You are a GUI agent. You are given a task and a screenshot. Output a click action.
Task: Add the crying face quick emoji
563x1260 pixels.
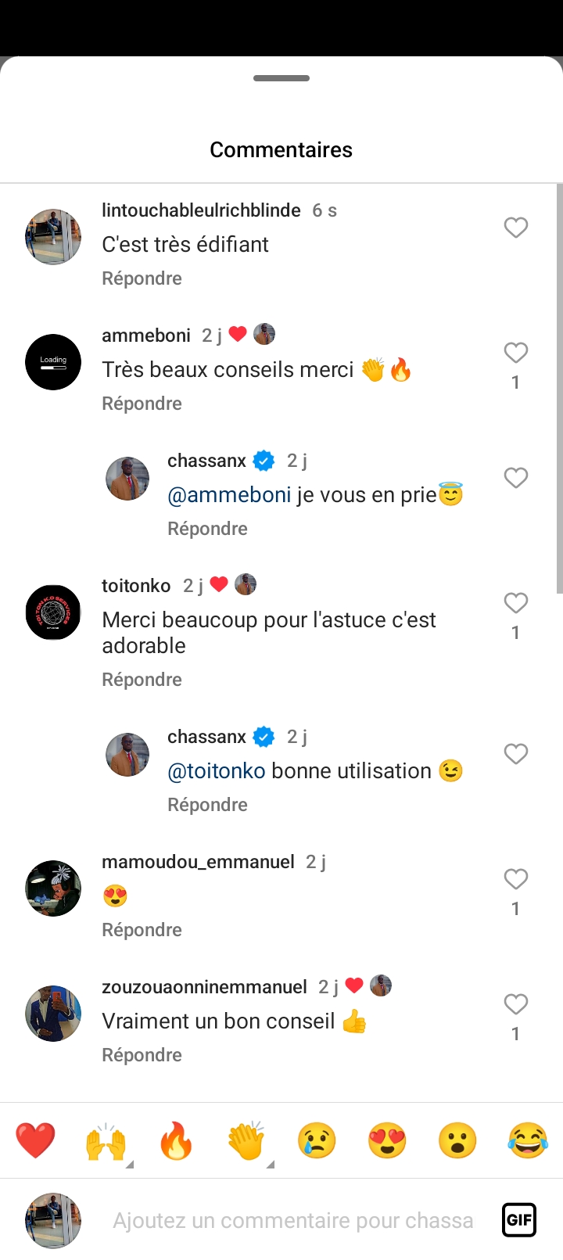(317, 1140)
